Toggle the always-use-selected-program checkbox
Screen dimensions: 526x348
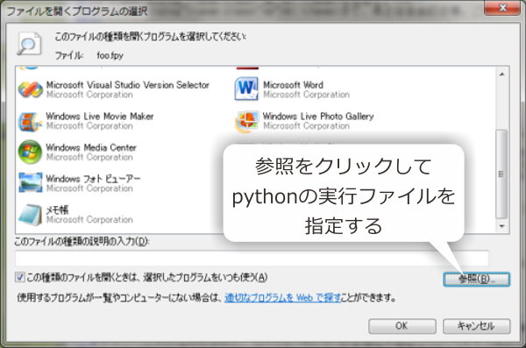(x=20, y=277)
